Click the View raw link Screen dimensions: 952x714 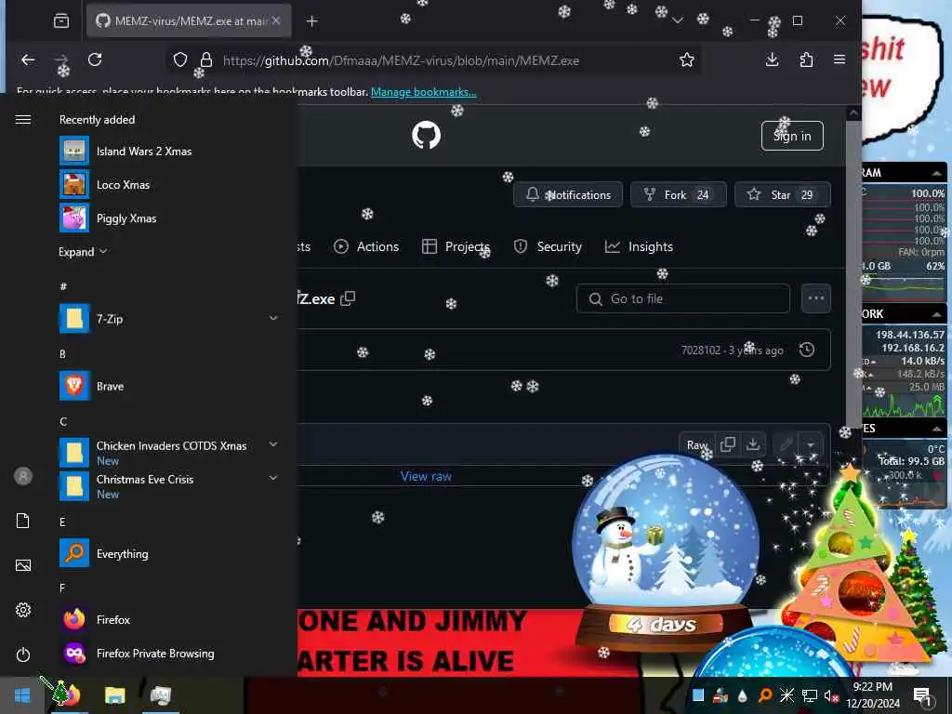pyautogui.click(x=426, y=477)
